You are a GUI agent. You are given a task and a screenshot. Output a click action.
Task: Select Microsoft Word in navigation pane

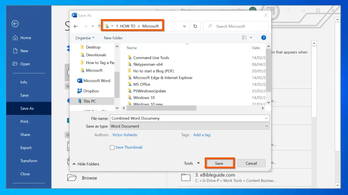(97, 81)
